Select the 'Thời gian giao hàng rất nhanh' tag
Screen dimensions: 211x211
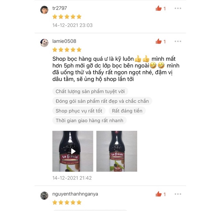click(89, 121)
